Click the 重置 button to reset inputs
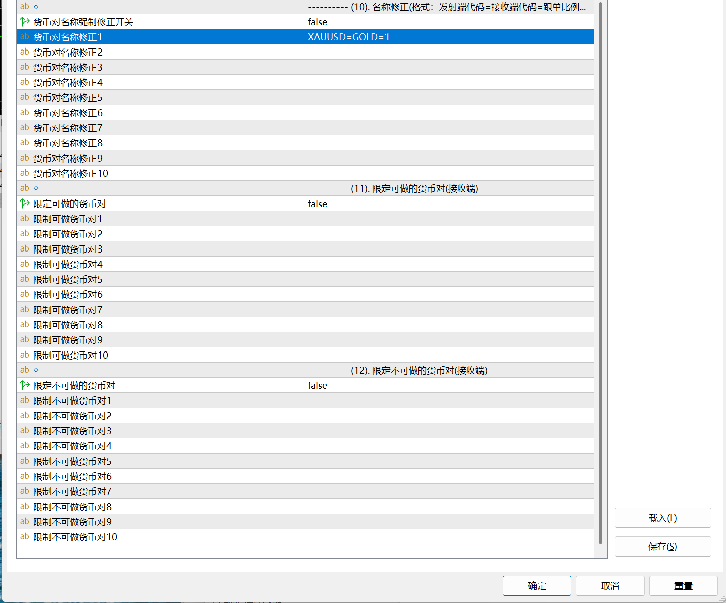Screen dimensions: 726x603 point(683,586)
